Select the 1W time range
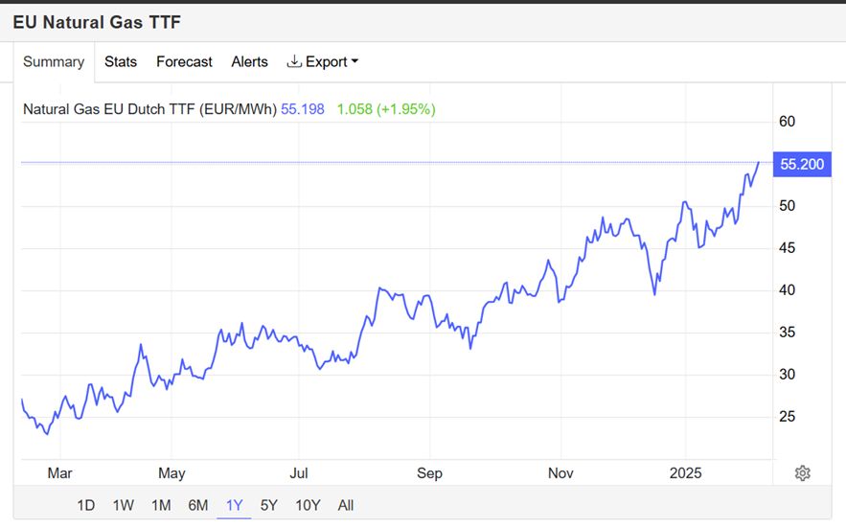 point(123,505)
